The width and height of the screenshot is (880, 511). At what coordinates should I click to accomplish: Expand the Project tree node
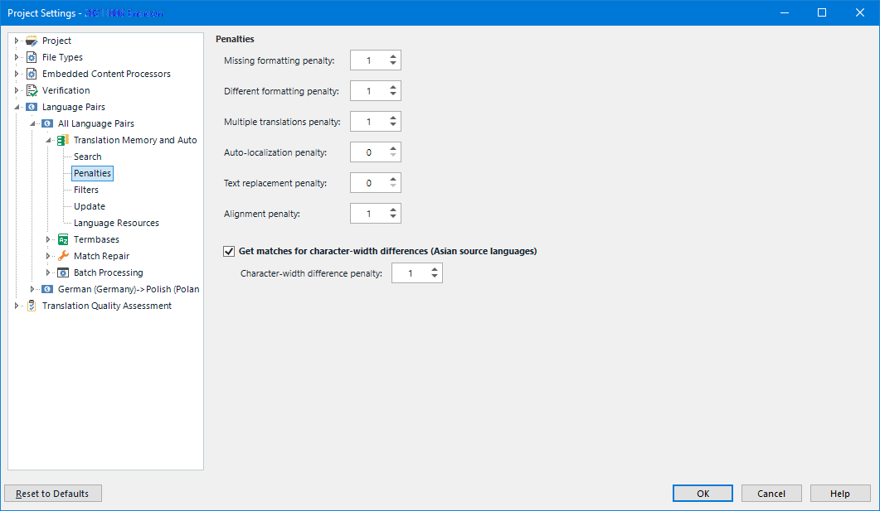click(17, 40)
